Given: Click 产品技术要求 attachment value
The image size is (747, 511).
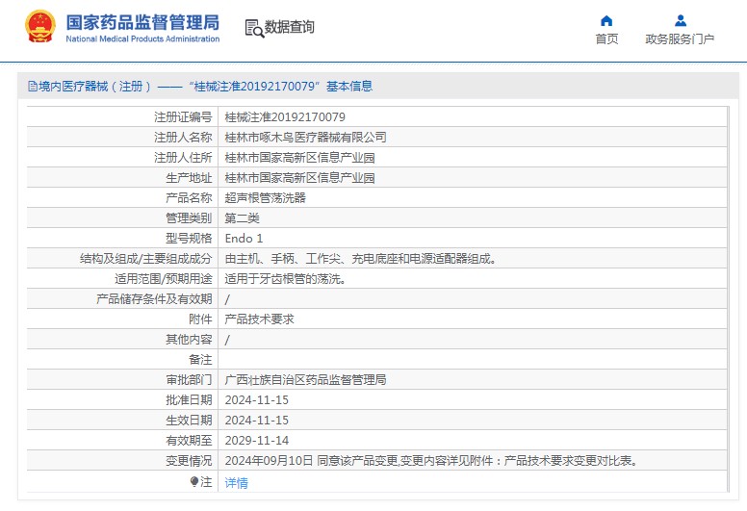Looking at the screenshot, I should coord(259,319).
